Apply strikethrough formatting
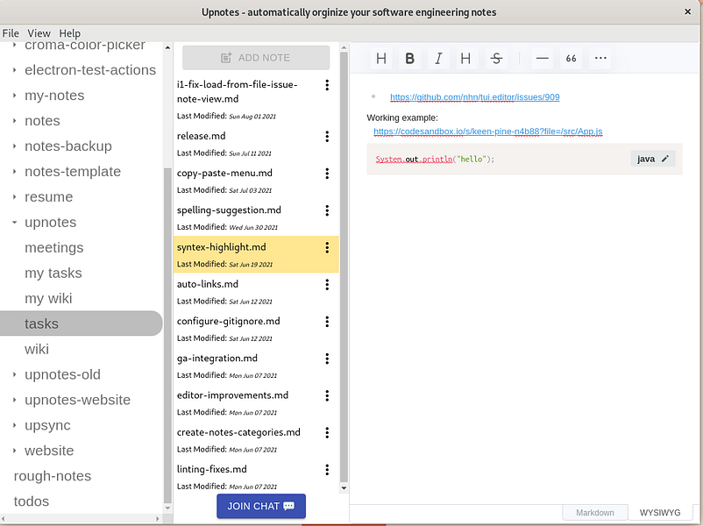The width and height of the screenshot is (703, 526). (496, 58)
